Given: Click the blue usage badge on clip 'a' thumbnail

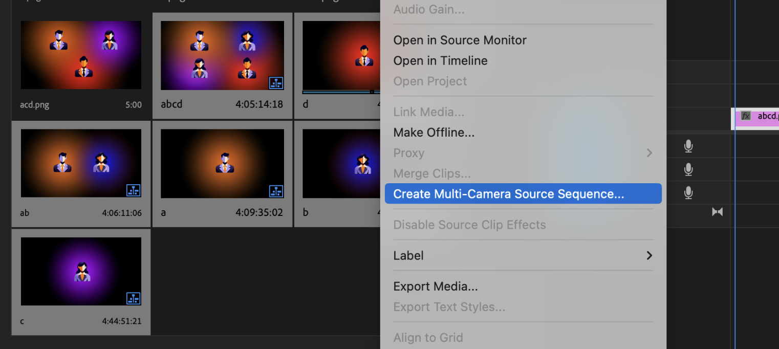Looking at the screenshot, I should point(276,190).
